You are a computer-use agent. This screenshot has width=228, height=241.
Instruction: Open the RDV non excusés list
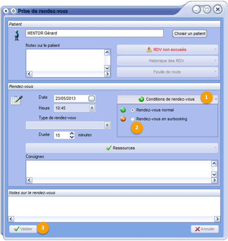click(x=167, y=50)
